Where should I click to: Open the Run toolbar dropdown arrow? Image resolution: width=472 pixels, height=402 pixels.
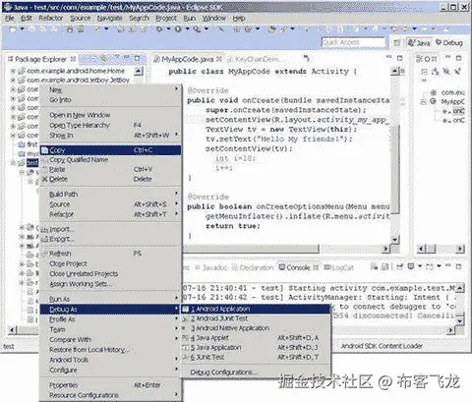click(x=187, y=29)
